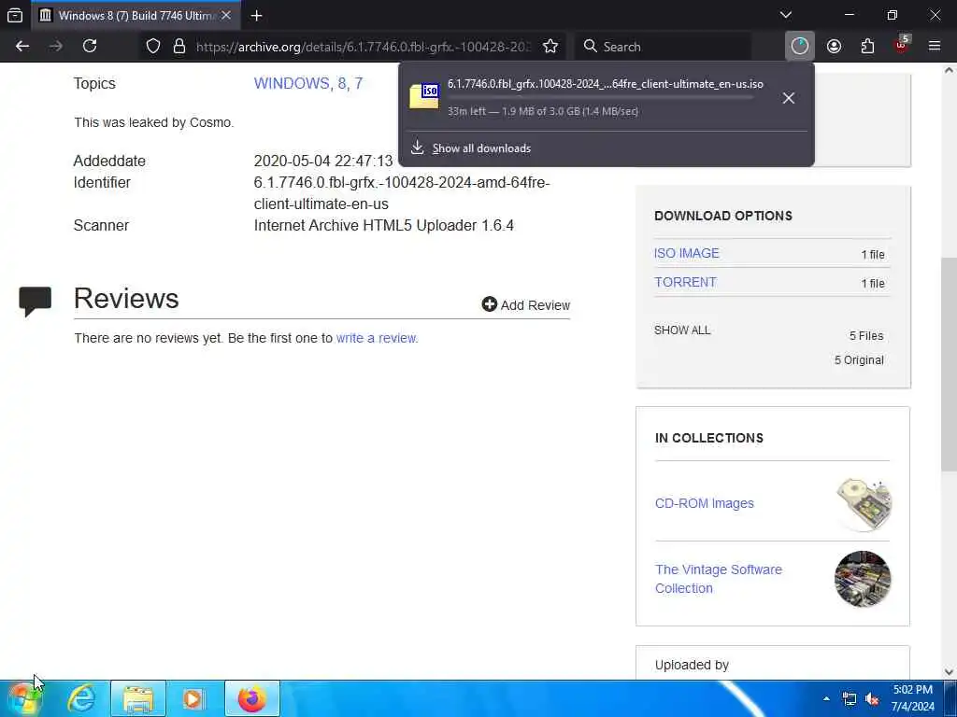Open the Windows Start button
The image size is (957, 717).
click(23, 699)
